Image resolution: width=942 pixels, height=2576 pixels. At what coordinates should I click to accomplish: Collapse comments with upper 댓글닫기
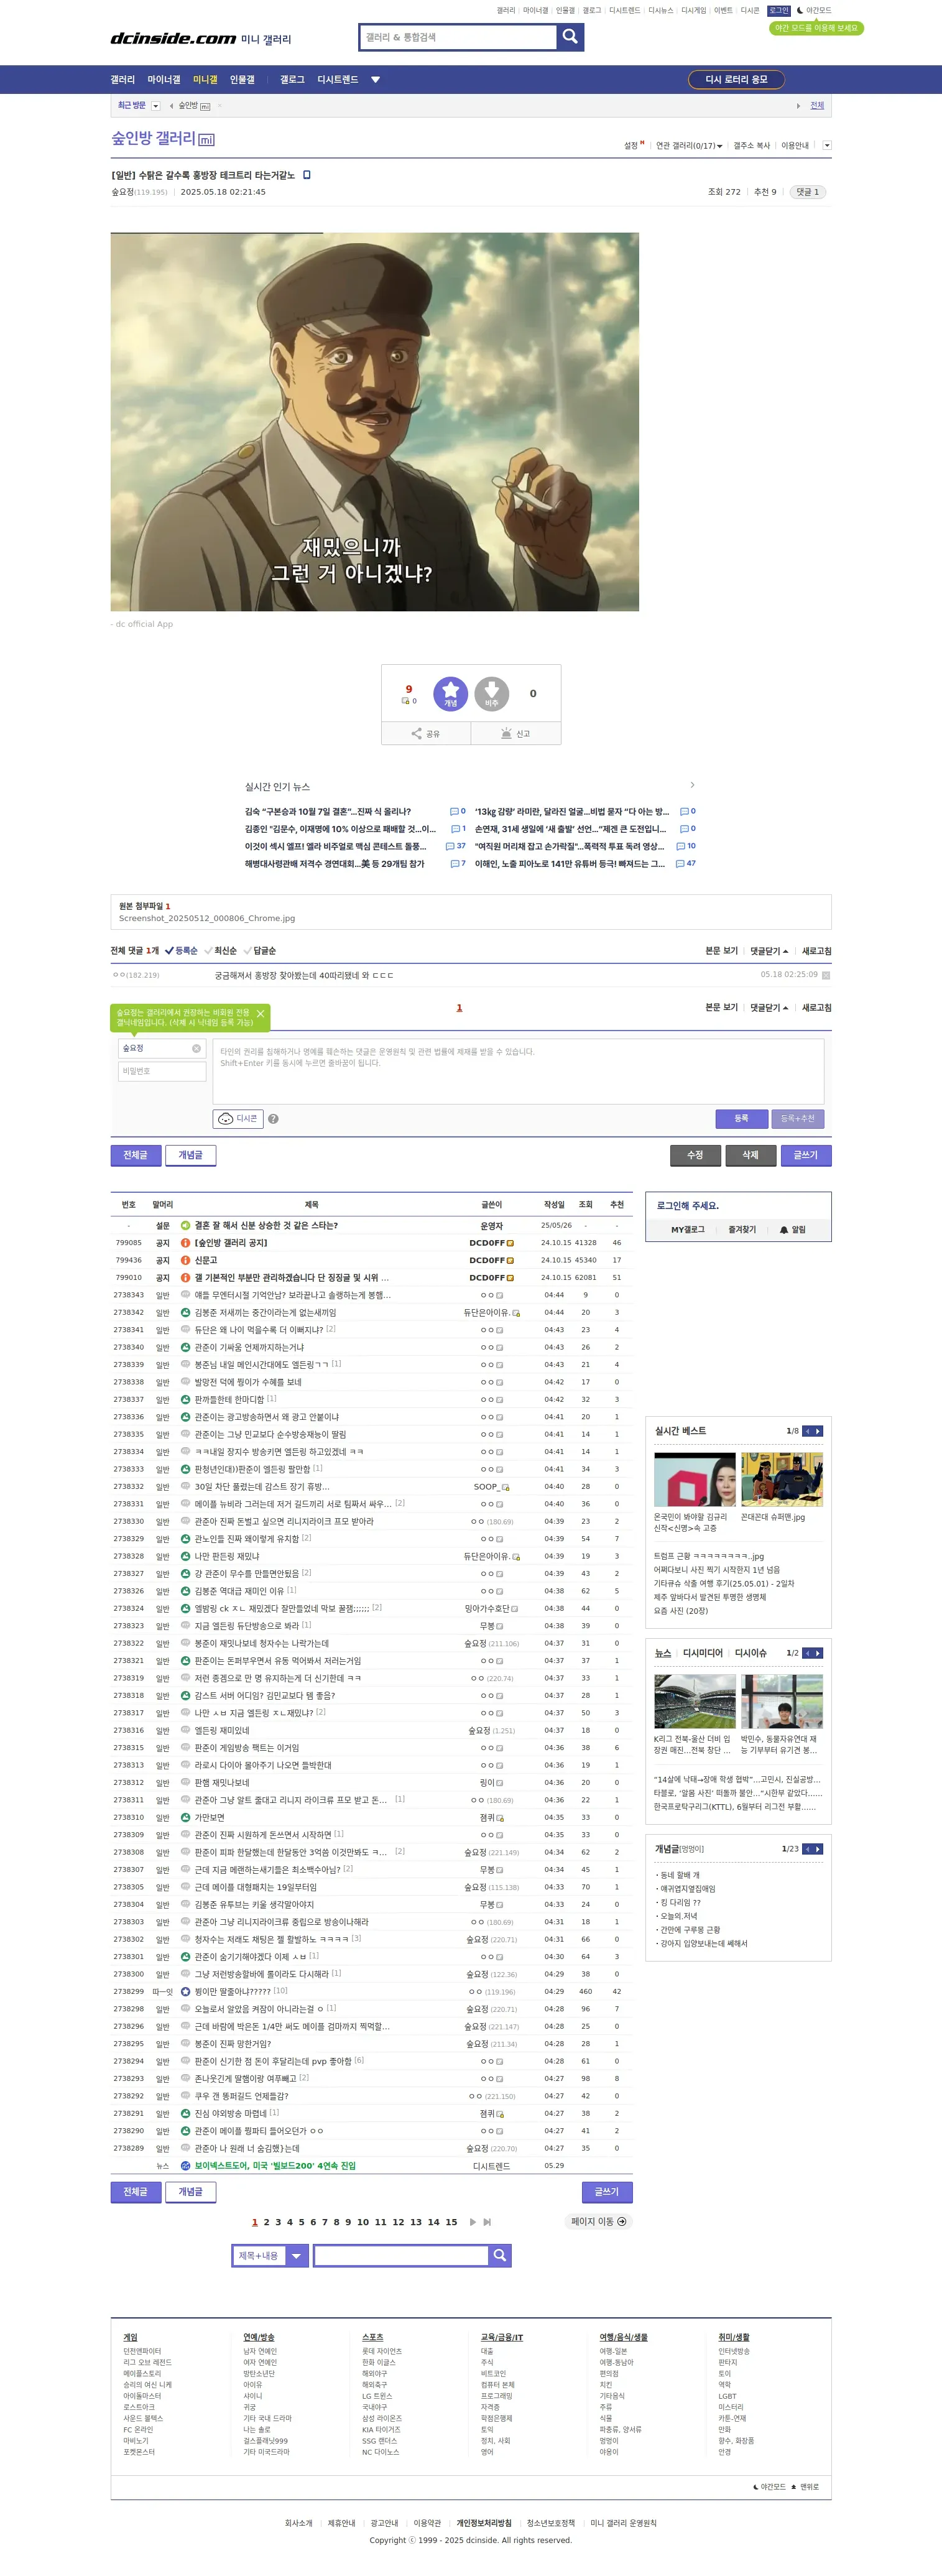pos(769,951)
